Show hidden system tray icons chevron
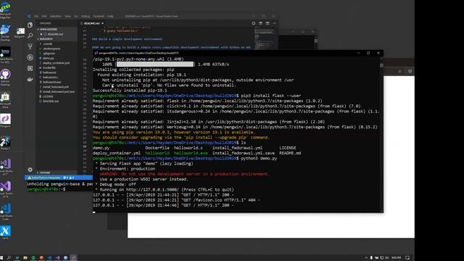This screenshot has height=261, width=464. 366,258
